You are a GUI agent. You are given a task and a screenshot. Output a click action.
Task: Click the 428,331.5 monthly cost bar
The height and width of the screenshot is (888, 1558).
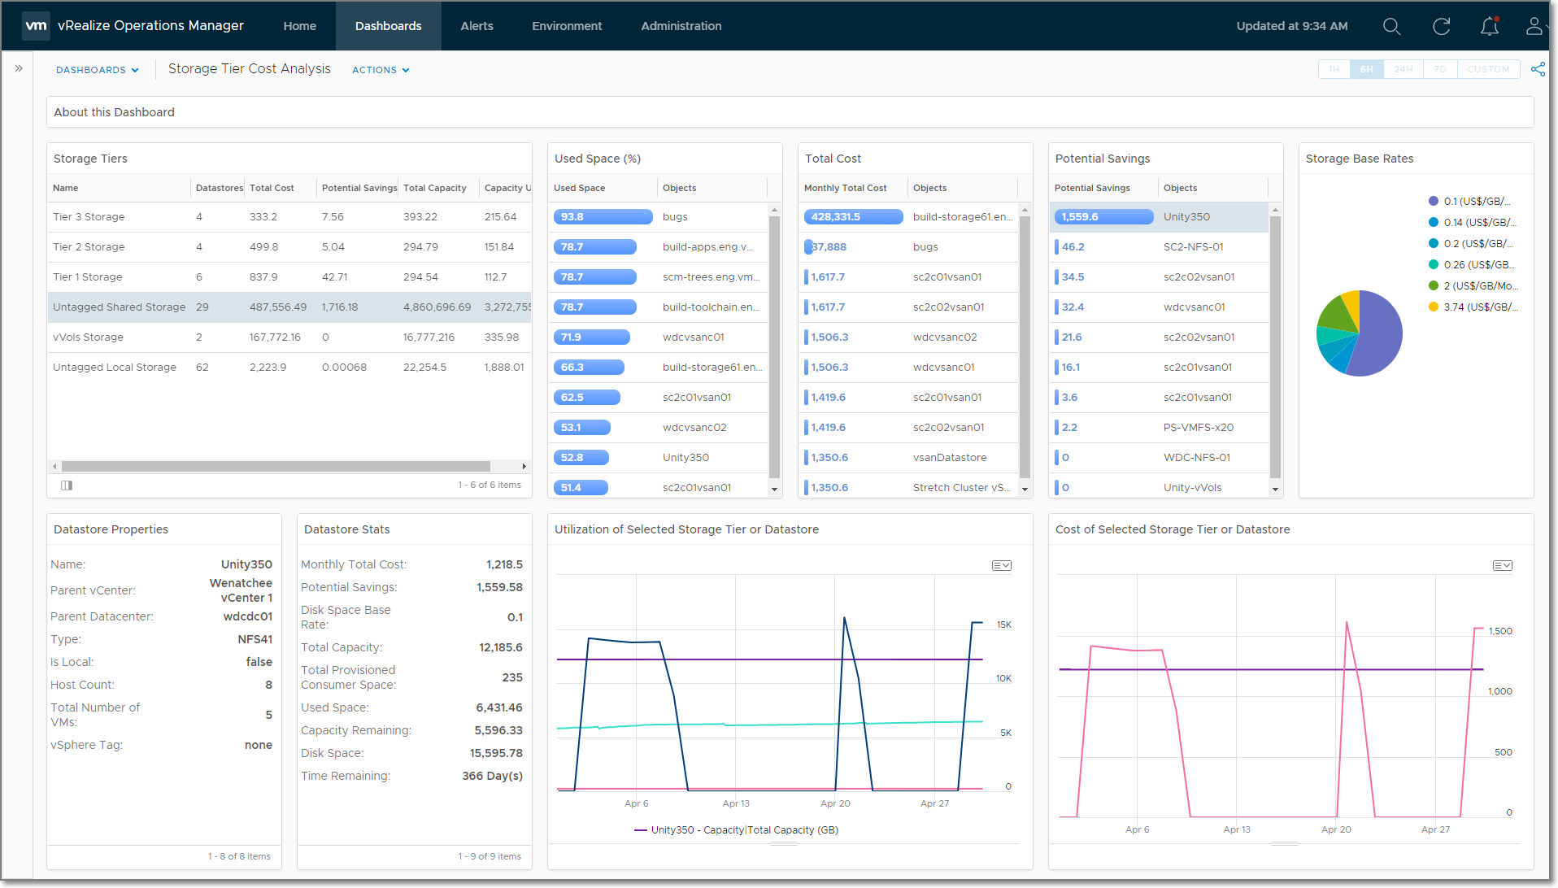853,217
